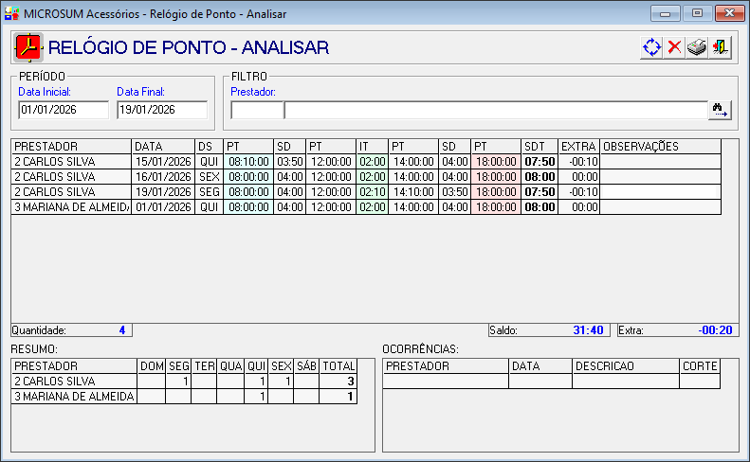
Task: Click the Extra total -00:20
Action: (715, 330)
